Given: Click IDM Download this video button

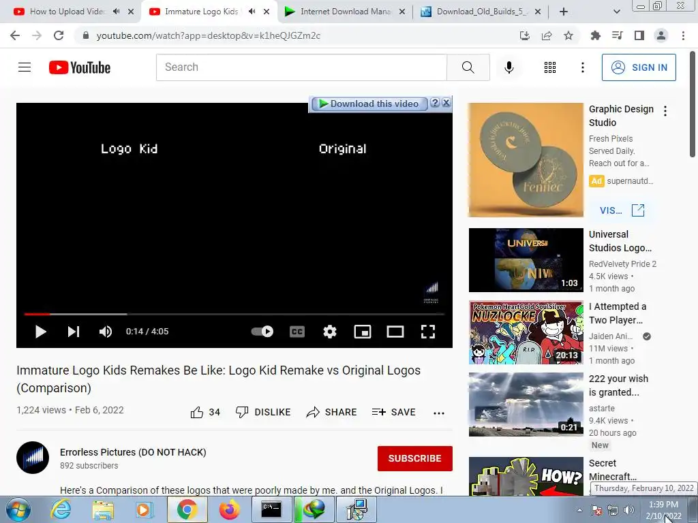Looking at the screenshot, I should 369,104.
